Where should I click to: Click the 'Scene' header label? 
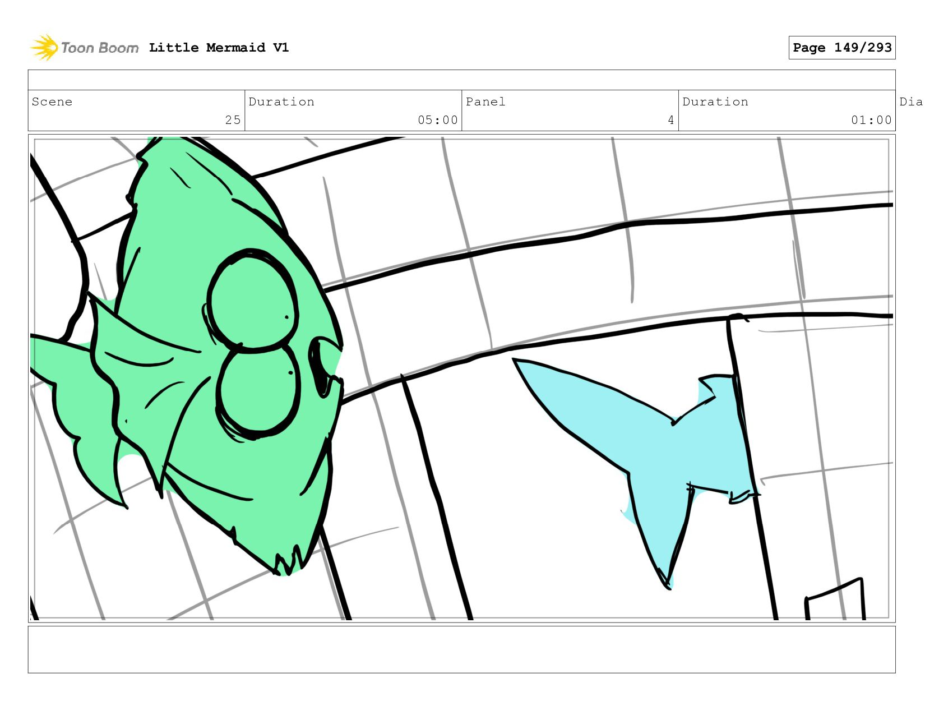[52, 102]
